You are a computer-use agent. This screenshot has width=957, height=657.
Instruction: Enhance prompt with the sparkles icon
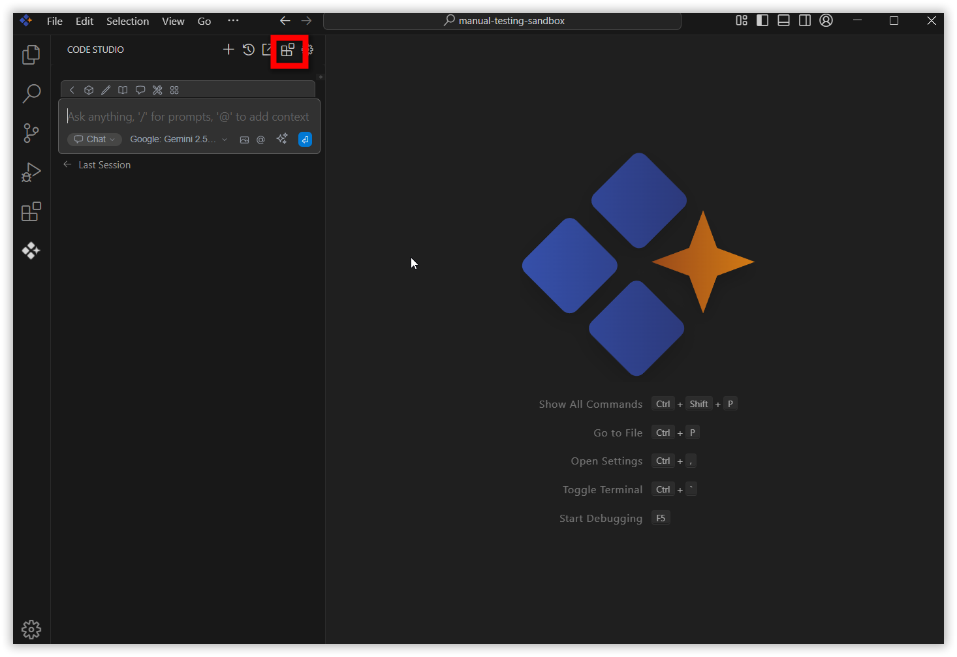coord(282,139)
